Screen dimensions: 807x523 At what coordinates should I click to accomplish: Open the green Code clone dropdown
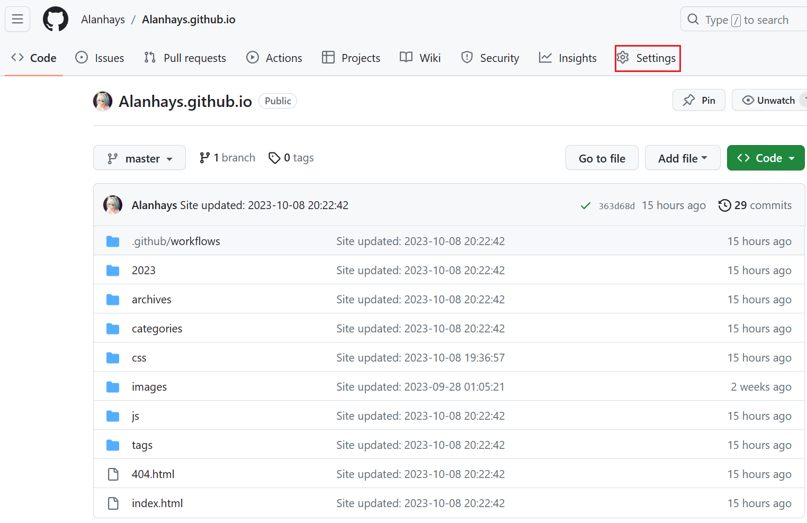click(x=766, y=158)
